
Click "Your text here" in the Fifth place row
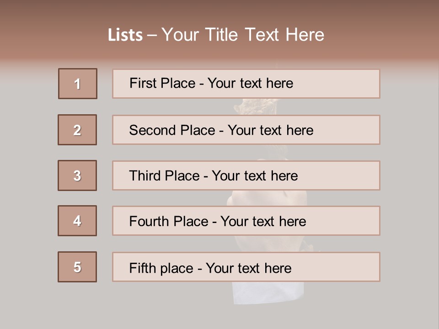coord(248,268)
